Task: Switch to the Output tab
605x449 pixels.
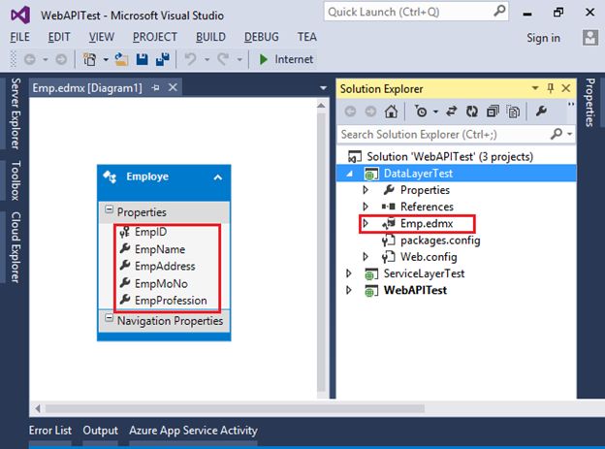Action: click(x=100, y=430)
